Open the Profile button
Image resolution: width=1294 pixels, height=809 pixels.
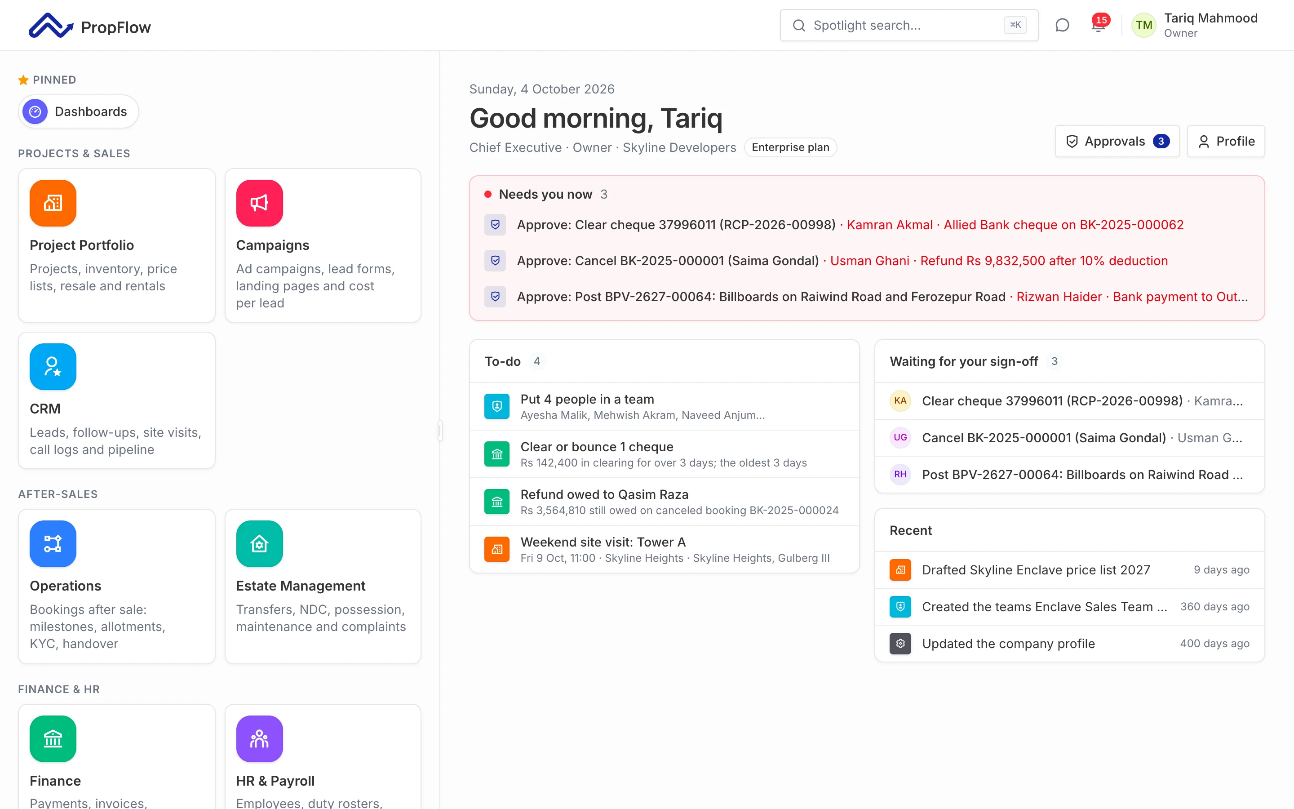click(x=1226, y=141)
